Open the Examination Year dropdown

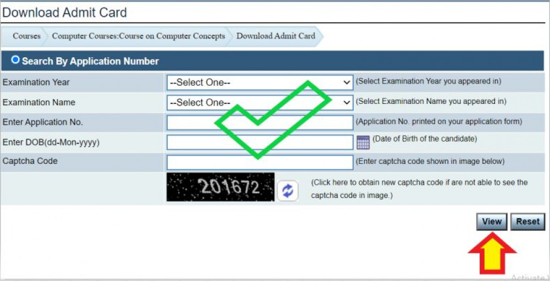(x=260, y=82)
